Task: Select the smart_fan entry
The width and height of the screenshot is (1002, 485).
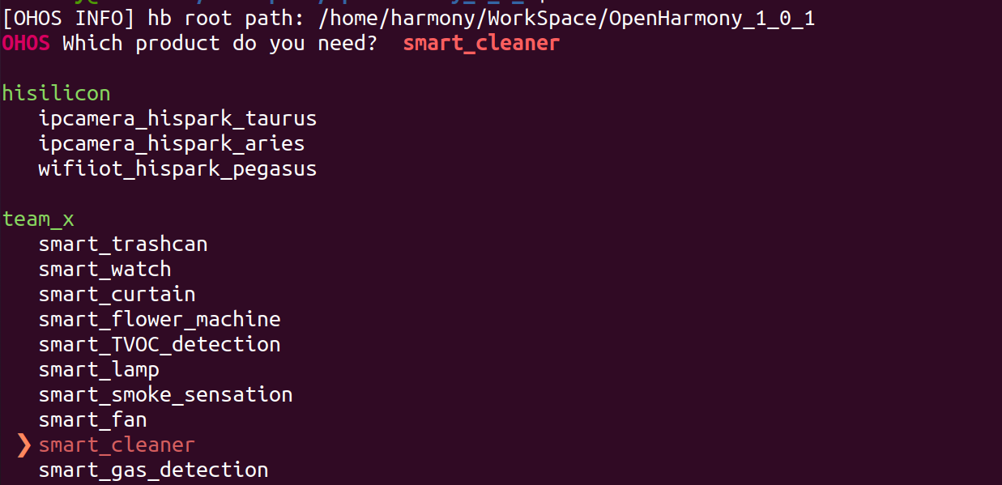Action: [x=92, y=419]
